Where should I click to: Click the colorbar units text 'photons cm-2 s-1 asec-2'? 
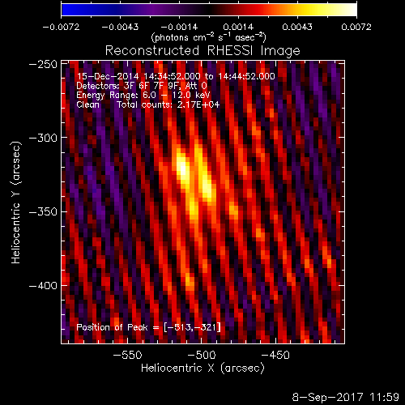coord(209,37)
